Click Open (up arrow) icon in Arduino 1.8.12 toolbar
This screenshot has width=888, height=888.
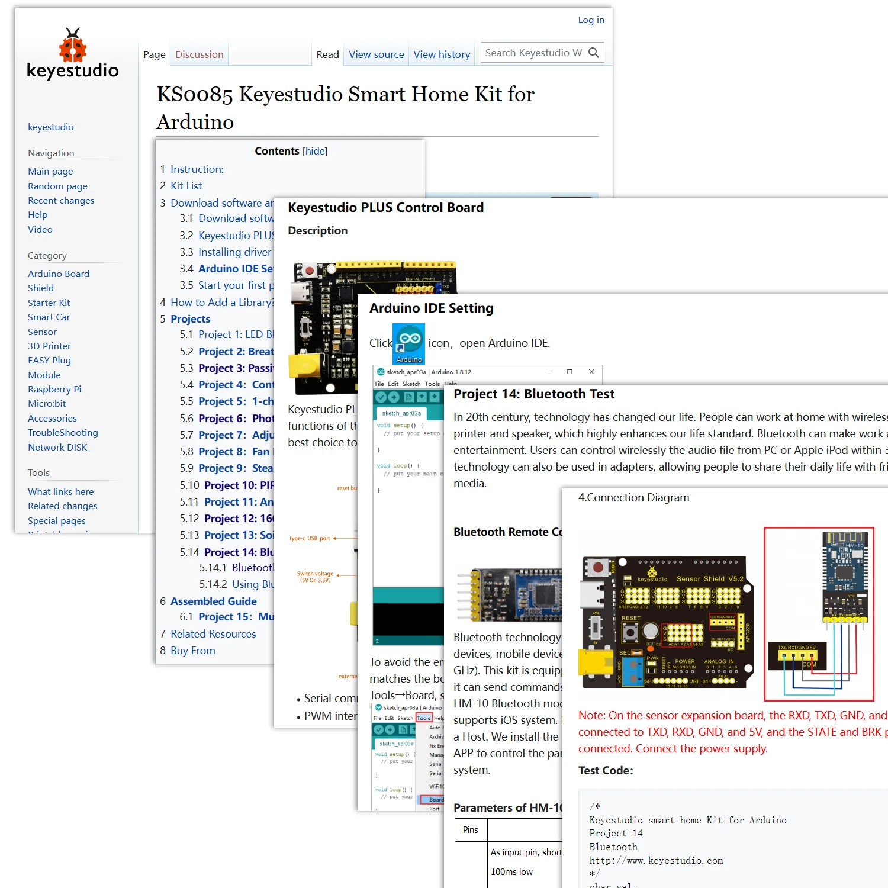[422, 397]
